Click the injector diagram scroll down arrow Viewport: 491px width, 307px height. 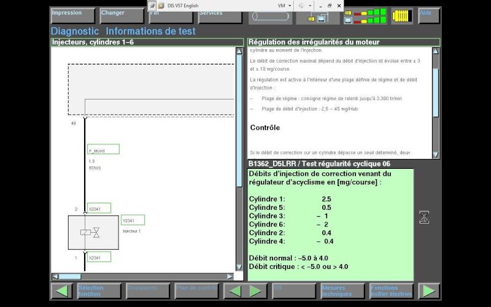point(239,267)
